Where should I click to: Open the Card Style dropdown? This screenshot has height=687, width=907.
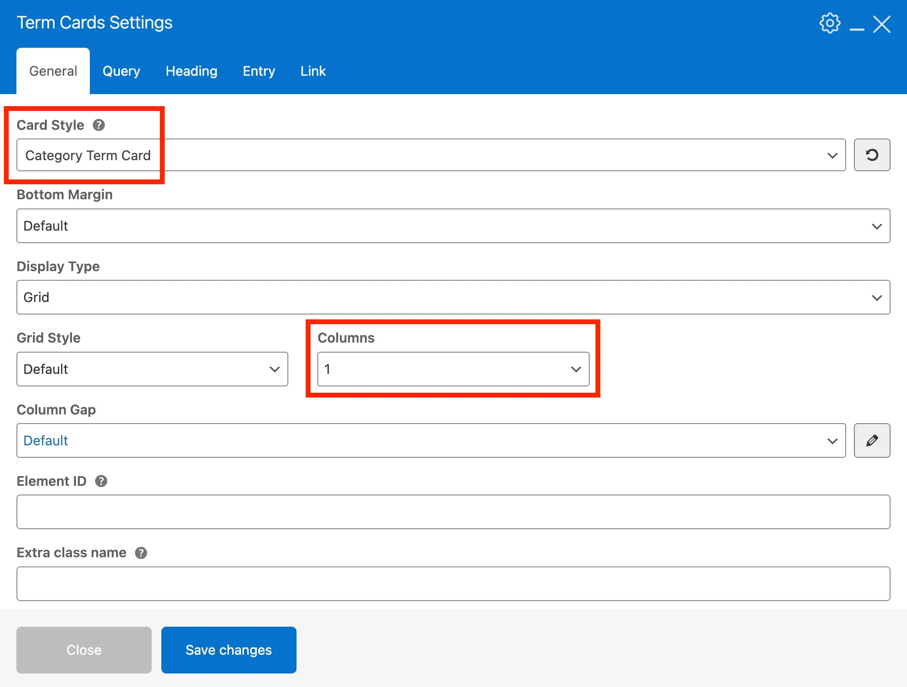tap(431, 155)
